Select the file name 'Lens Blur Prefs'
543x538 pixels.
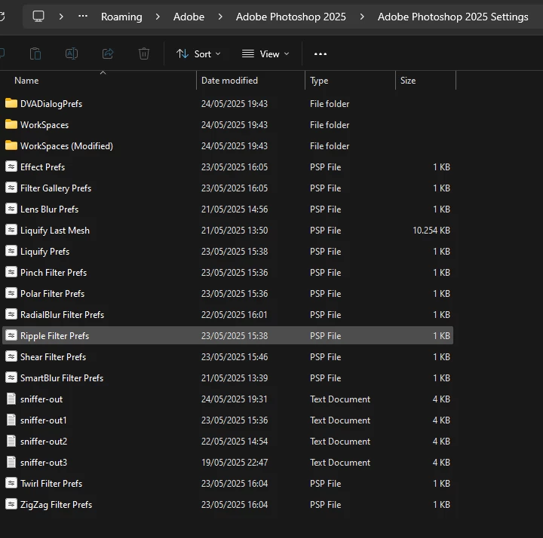(49, 209)
